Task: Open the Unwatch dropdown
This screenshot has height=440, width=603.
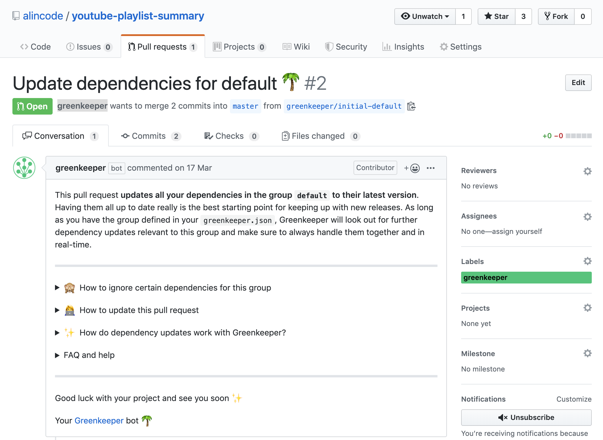Action: pyautogui.click(x=425, y=17)
